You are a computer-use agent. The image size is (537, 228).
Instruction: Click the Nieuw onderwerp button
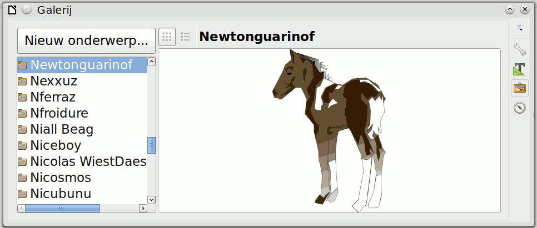[x=86, y=40]
